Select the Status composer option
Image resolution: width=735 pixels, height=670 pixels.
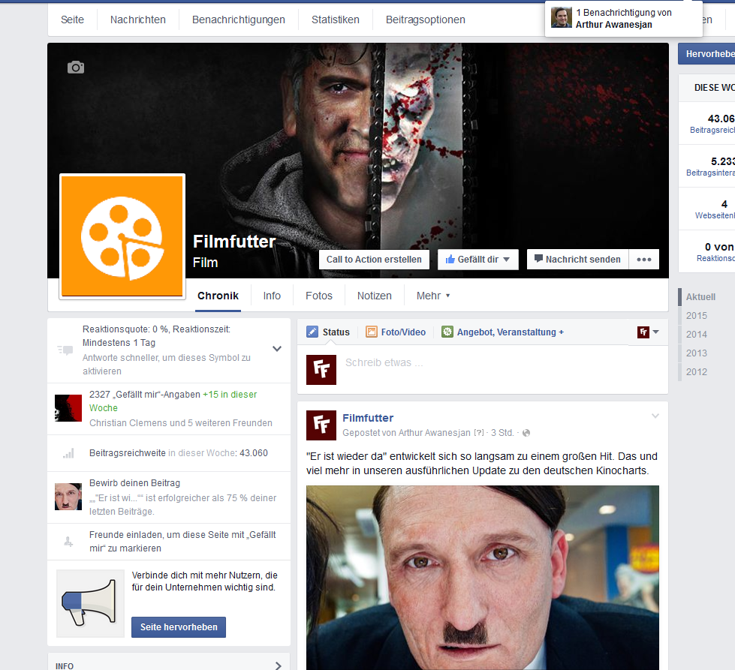(x=328, y=332)
